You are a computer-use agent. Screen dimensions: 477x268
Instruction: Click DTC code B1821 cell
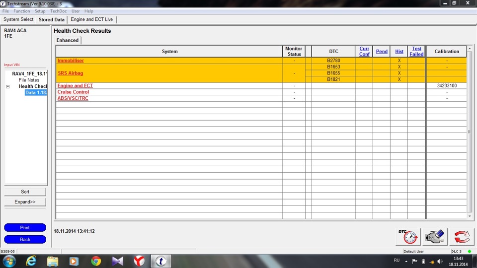(x=333, y=79)
